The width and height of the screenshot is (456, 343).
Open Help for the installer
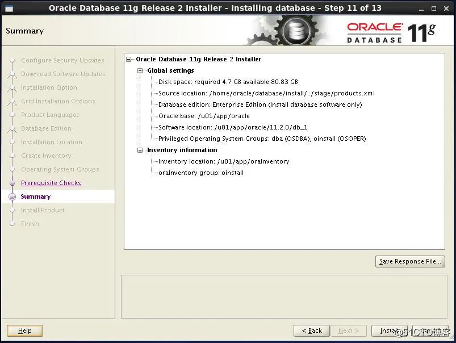tap(25, 331)
